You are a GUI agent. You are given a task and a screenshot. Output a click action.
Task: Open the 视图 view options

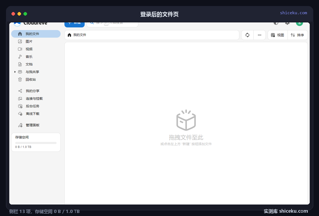coord(278,35)
